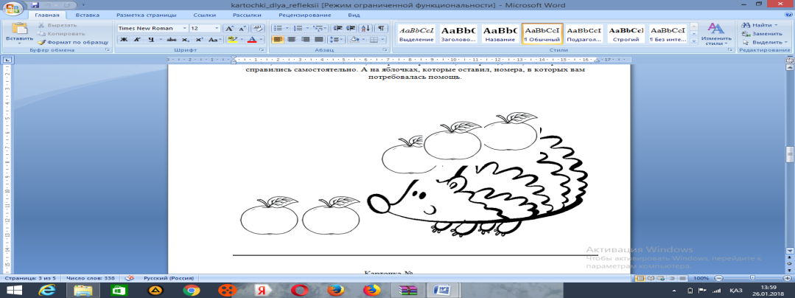
Task: Align text left
Action: click(278, 40)
